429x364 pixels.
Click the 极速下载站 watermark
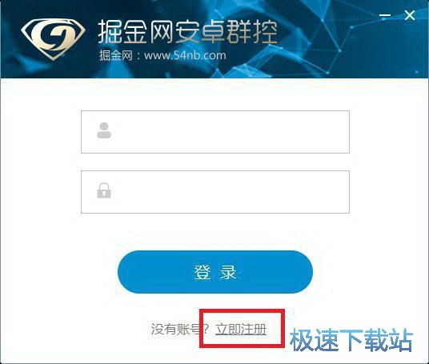pyautogui.click(x=351, y=340)
